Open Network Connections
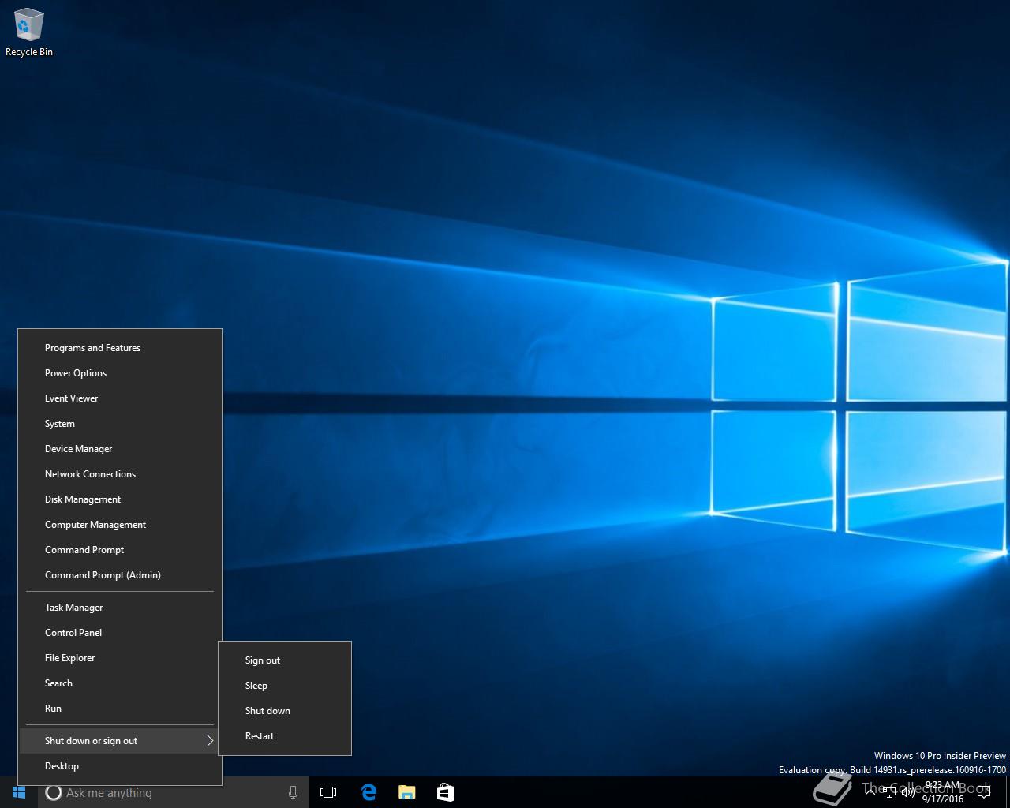 pyautogui.click(x=120, y=474)
